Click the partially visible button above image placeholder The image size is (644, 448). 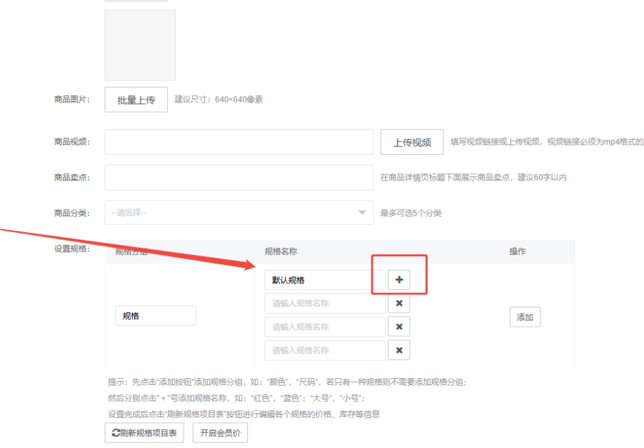tap(136, 1)
